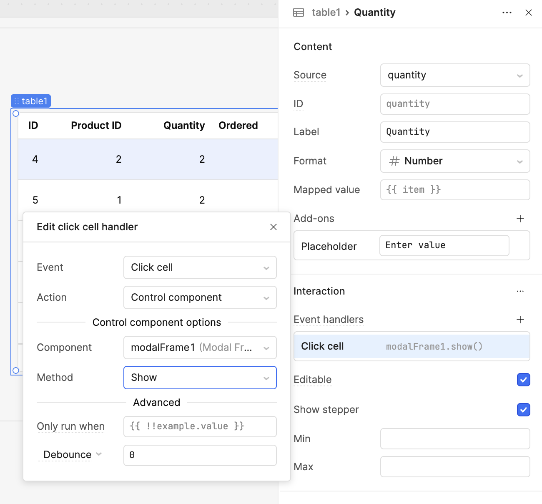Expand the Event Click cell dropdown
The width and height of the screenshot is (542, 504).
pyautogui.click(x=200, y=267)
